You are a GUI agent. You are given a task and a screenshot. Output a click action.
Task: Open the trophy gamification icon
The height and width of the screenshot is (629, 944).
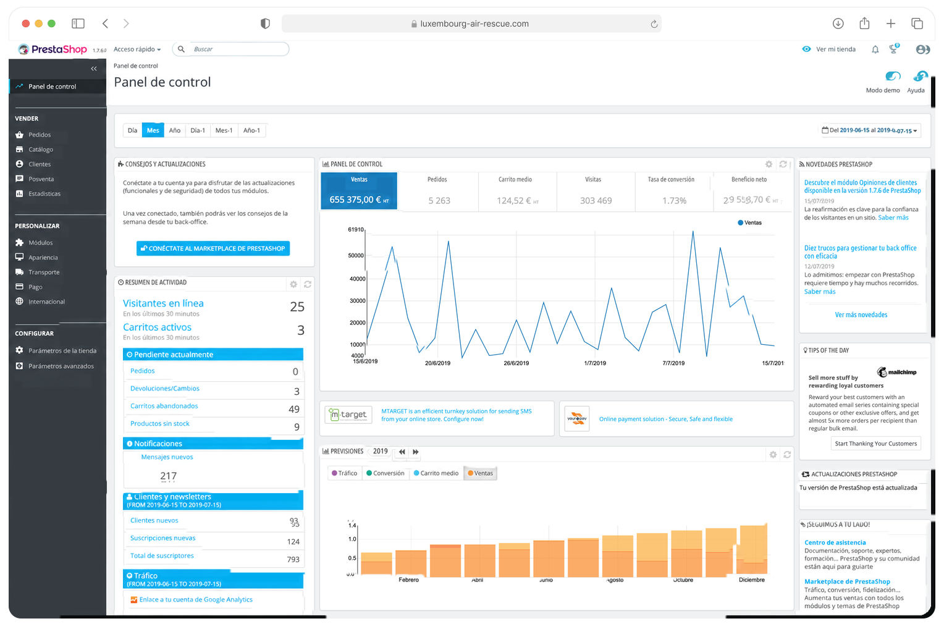coord(893,49)
